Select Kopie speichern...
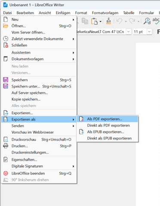This screenshot has width=160, height=206. click(39, 99)
